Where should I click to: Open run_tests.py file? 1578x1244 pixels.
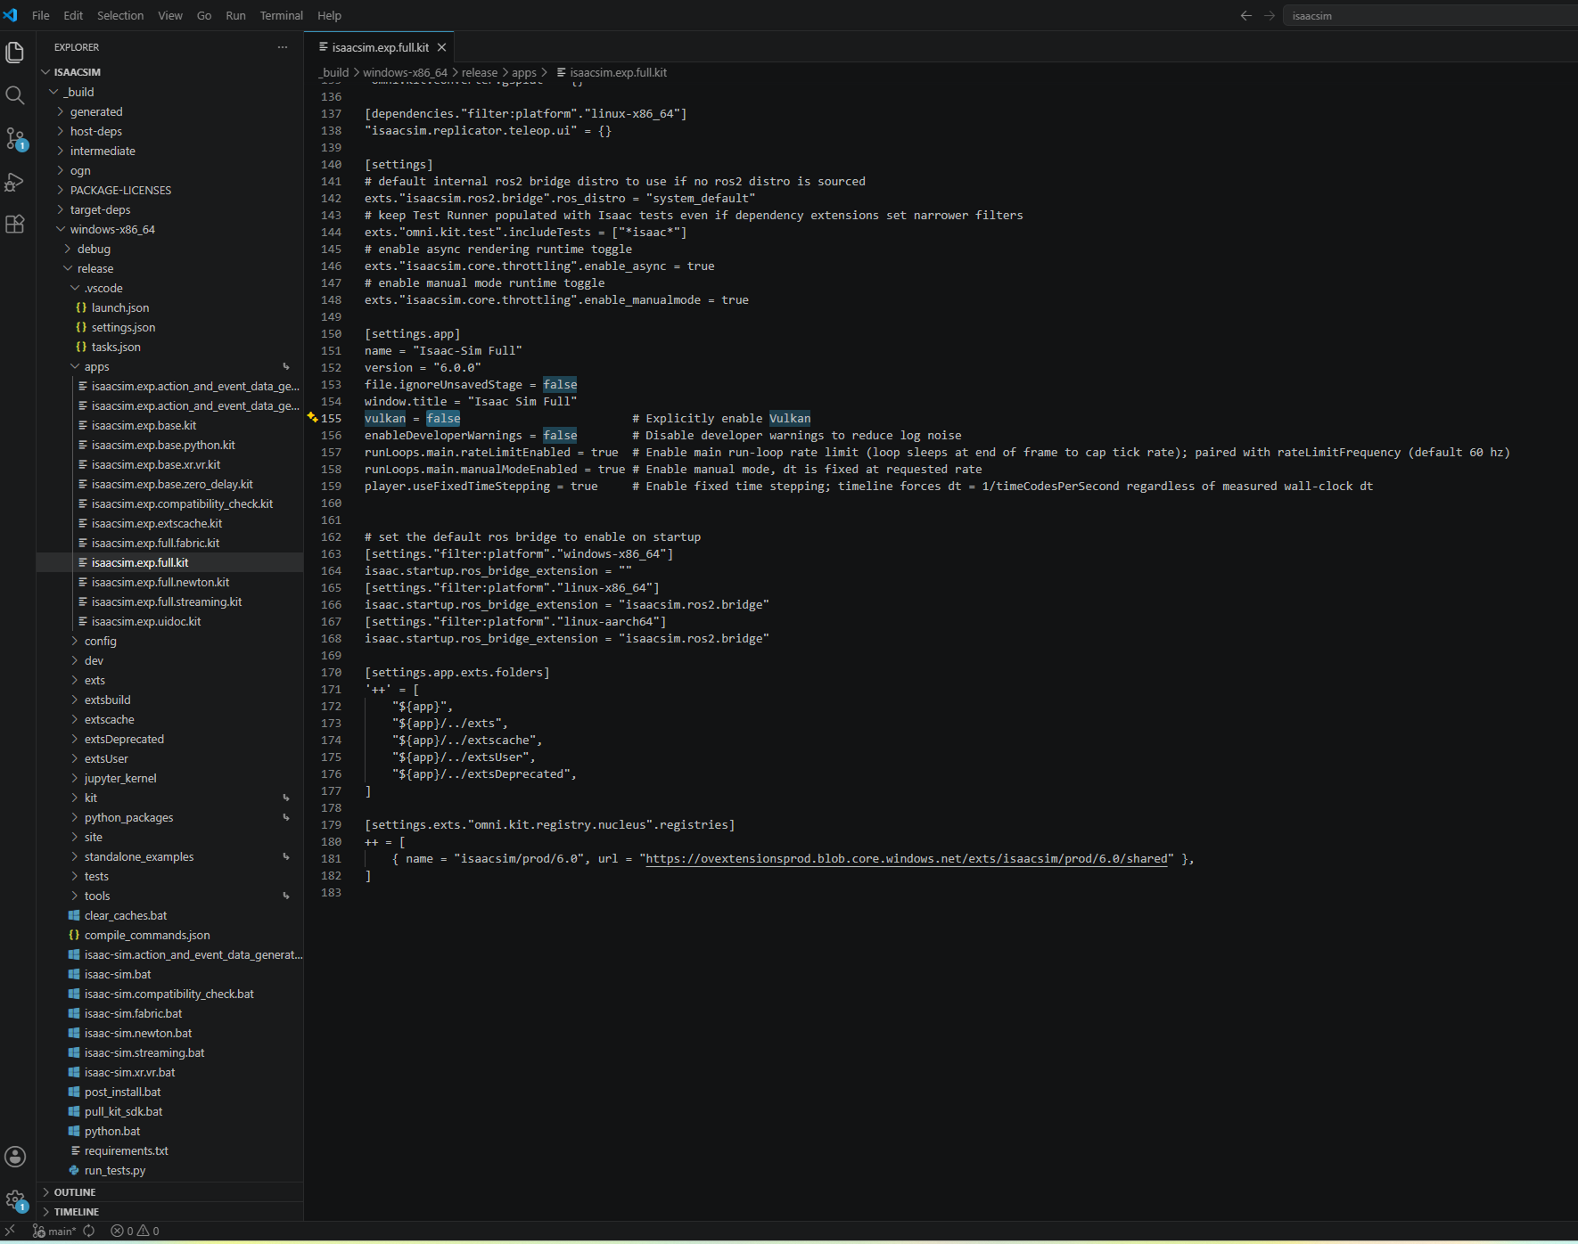[115, 1170]
